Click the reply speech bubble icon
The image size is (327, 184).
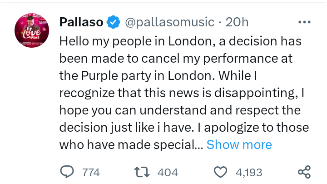[67, 172]
